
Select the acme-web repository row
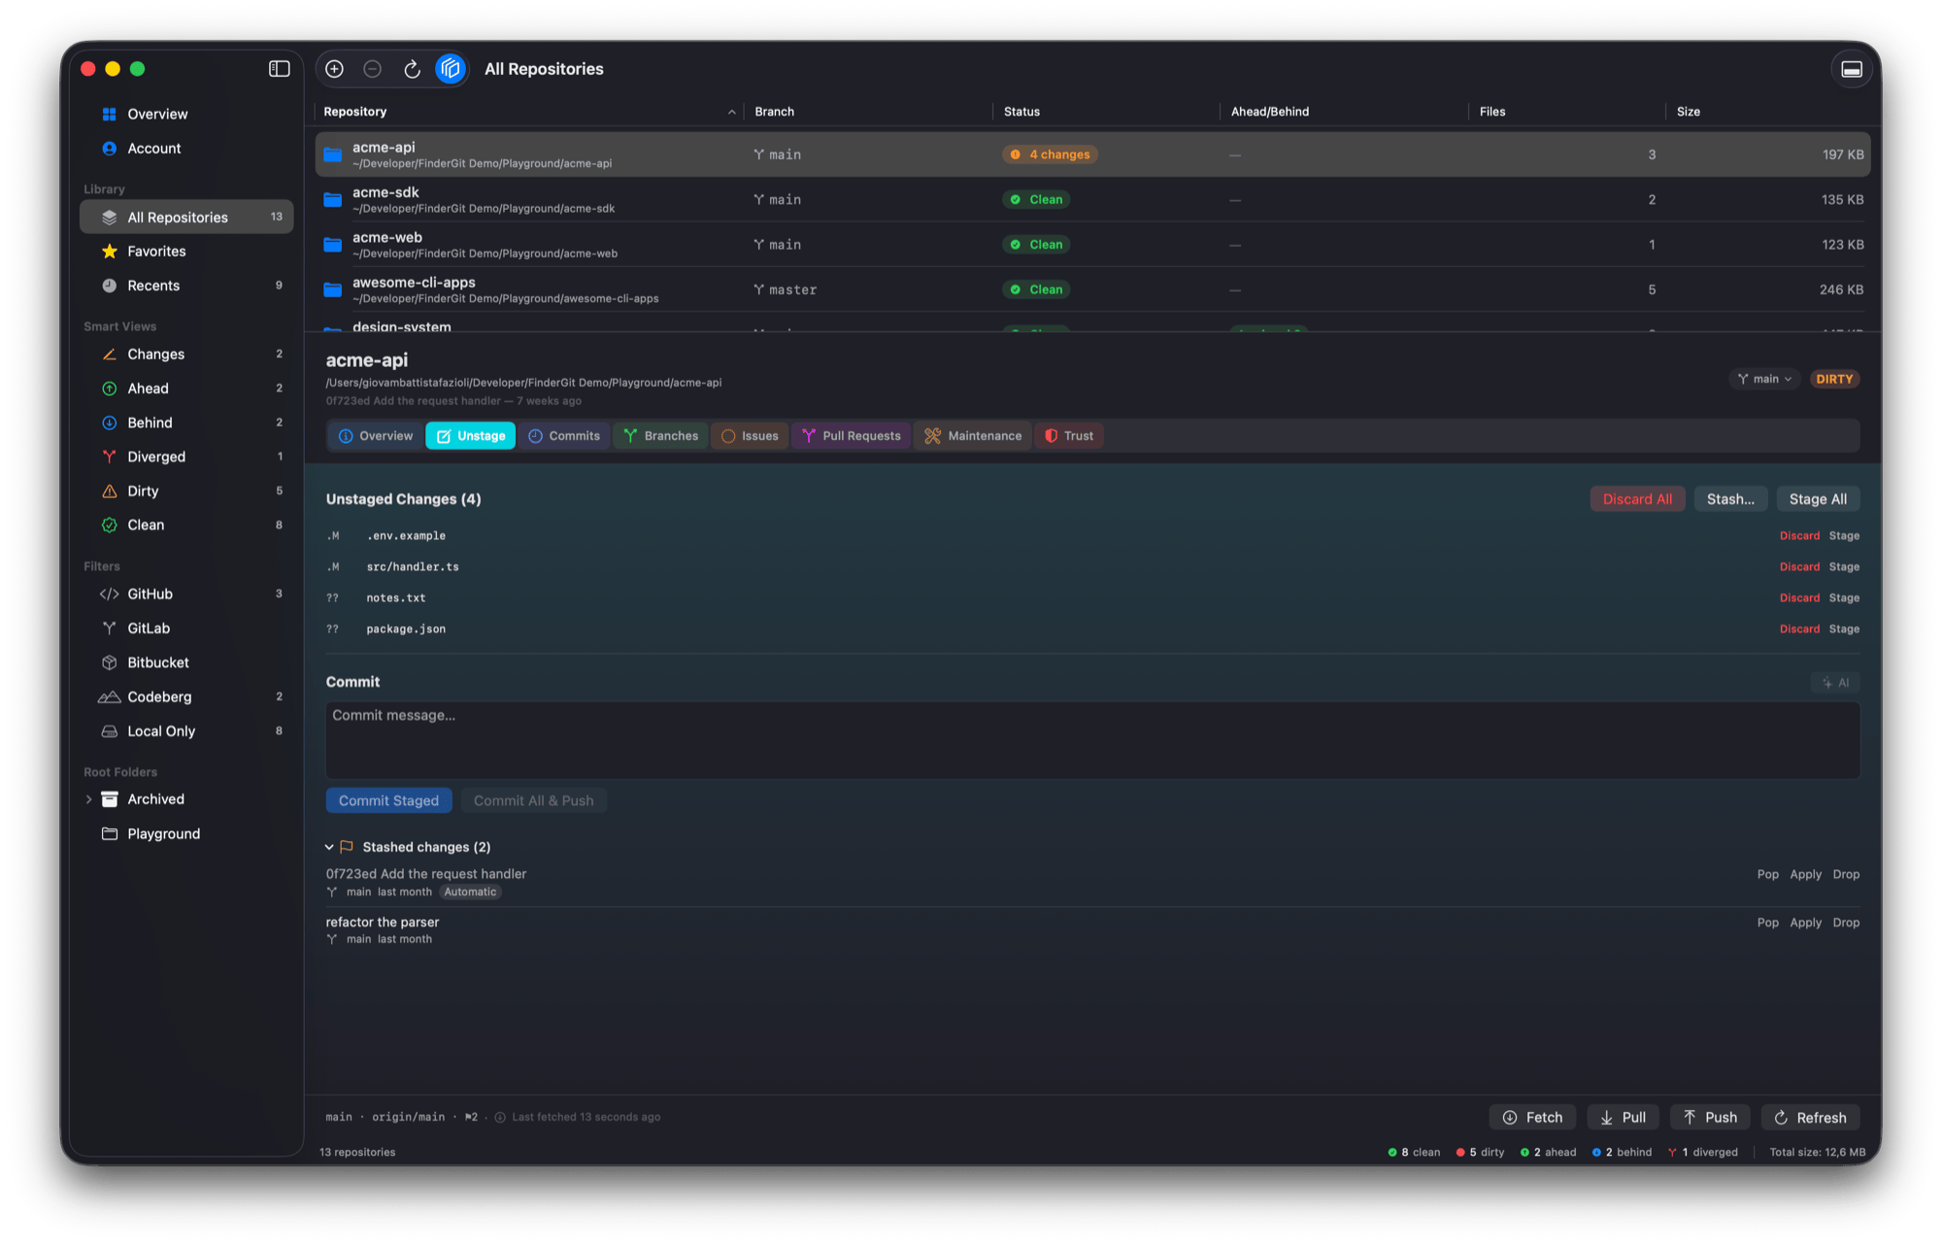tap(1092, 245)
